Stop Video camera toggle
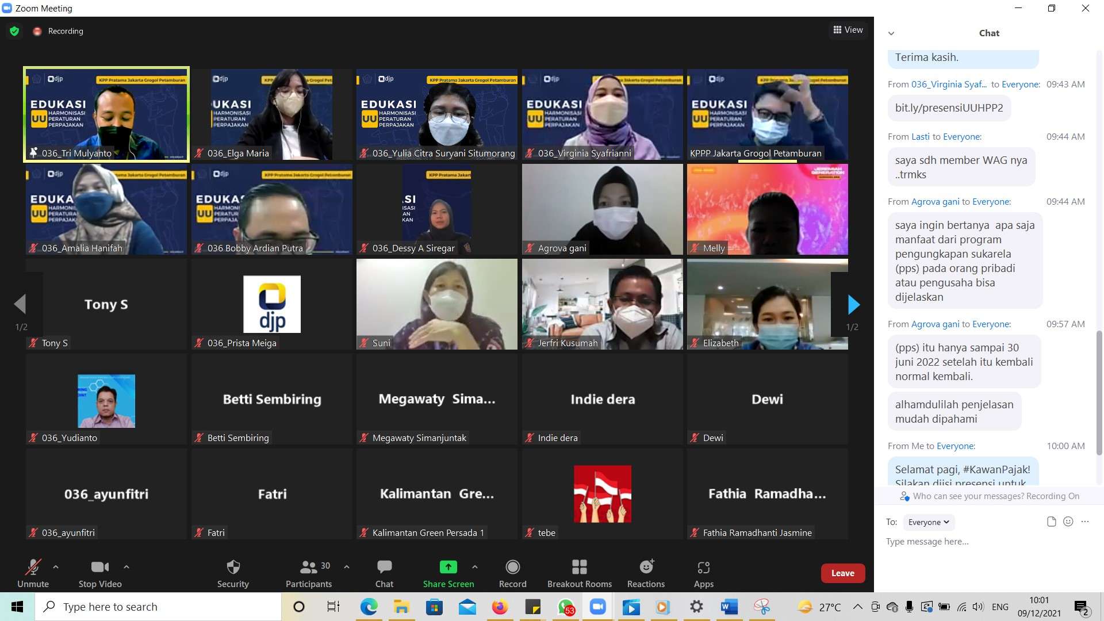1104x621 pixels. pyautogui.click(x=100, y=573)
